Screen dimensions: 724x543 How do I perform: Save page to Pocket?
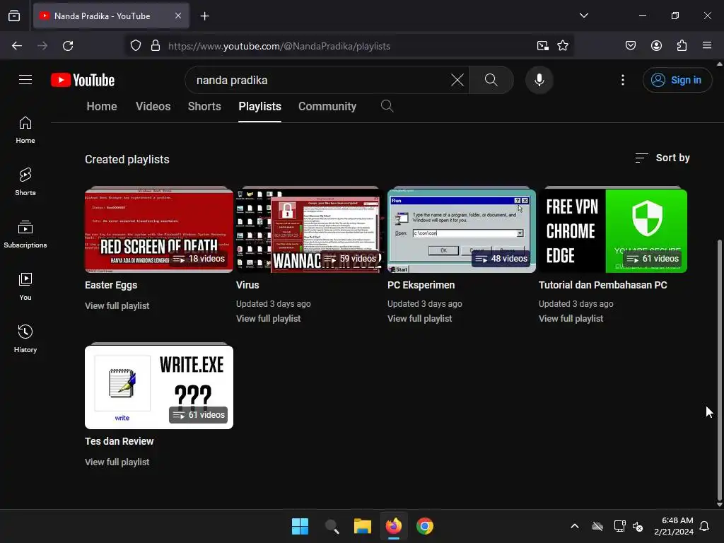(x=631, y=46)
